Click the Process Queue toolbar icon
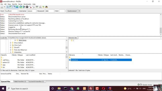Image resolution: width=162 pixels, height=91 pixels. tap(24, 7)
